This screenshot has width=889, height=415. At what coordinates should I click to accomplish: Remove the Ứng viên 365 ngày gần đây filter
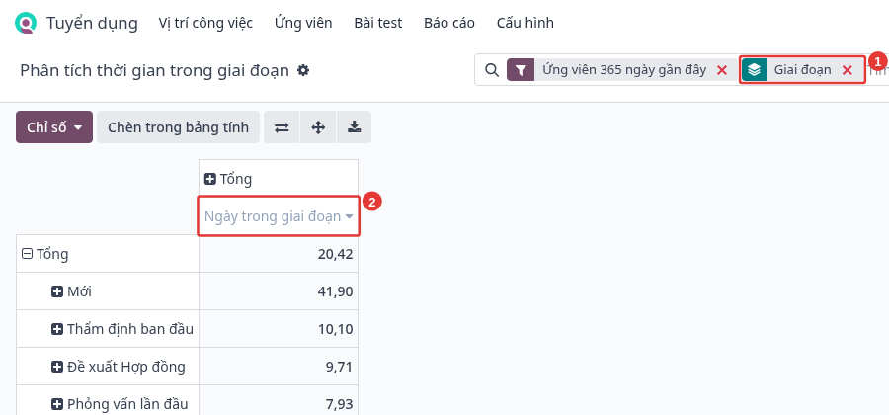(x=722, y=70)
